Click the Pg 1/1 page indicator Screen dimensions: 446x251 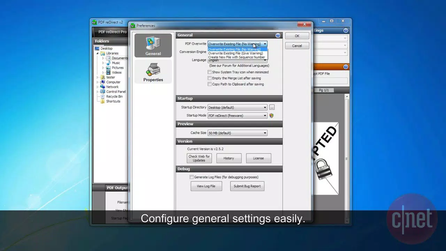[x=324, y=90]
